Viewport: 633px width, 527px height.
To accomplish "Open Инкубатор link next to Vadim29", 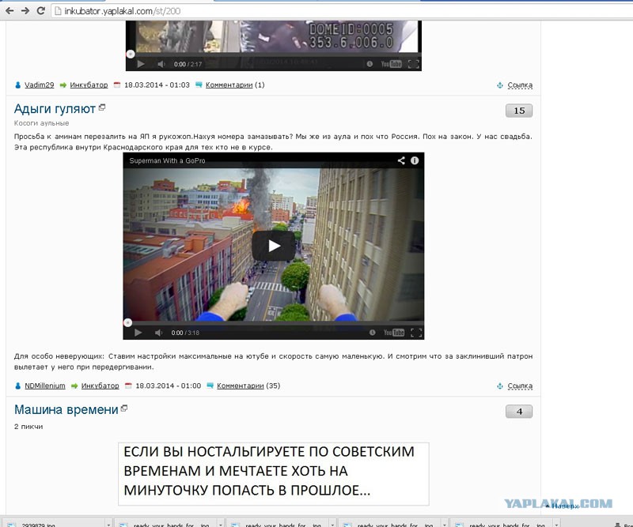I will [89, 85].
